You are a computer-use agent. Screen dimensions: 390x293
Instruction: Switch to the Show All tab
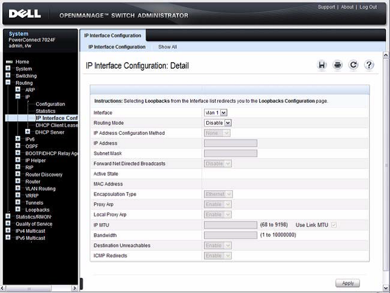pos(167,47)
